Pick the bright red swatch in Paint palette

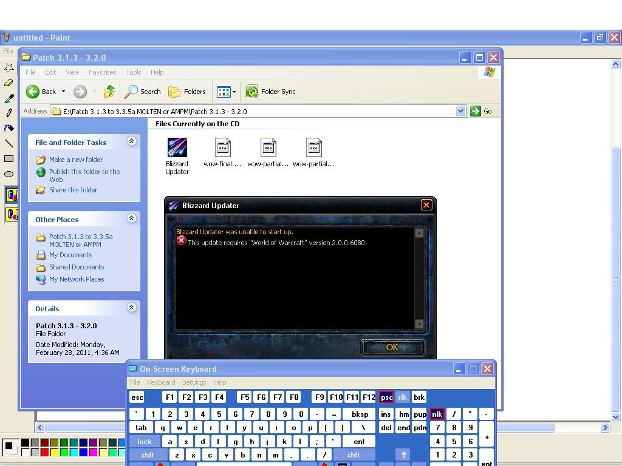point(44,452)
